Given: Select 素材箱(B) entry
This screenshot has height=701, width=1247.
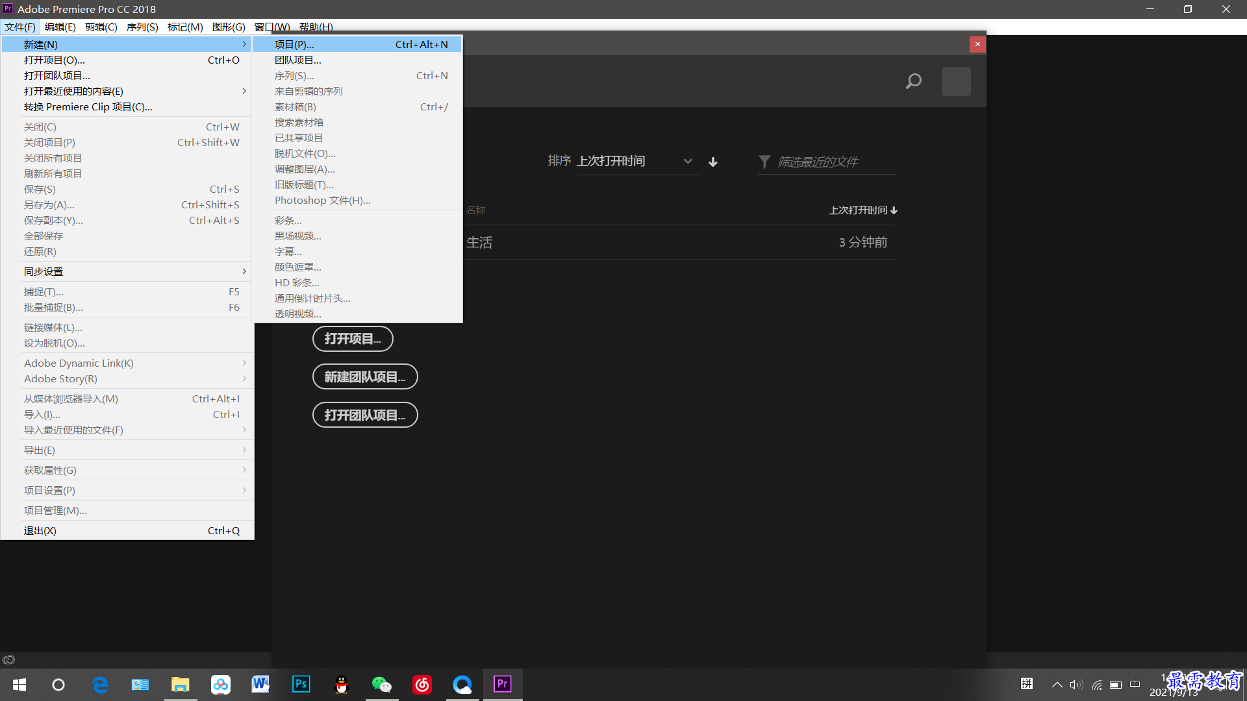Looking at the screenshot, I should (x=357, y=106).
